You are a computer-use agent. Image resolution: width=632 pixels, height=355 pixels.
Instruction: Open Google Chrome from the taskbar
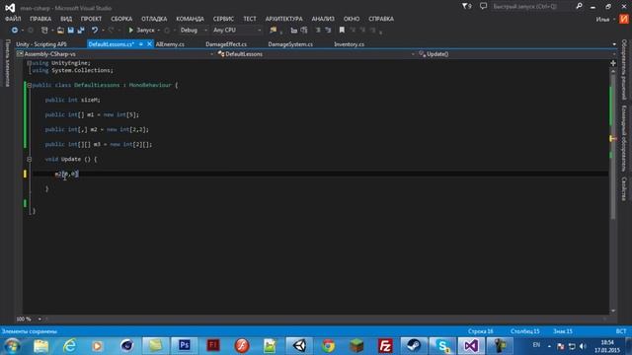pyautogui.click(x=328, y=346)
